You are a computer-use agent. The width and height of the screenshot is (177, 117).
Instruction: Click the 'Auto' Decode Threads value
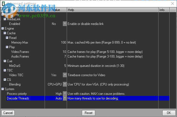pos(59,98)
